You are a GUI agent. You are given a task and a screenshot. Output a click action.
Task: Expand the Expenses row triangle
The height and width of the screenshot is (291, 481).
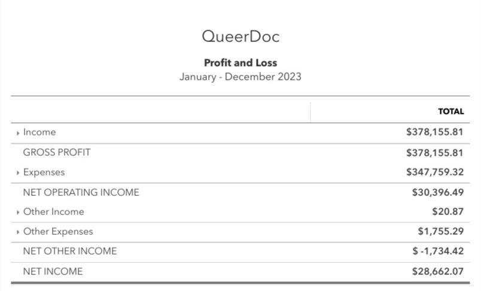19,173
